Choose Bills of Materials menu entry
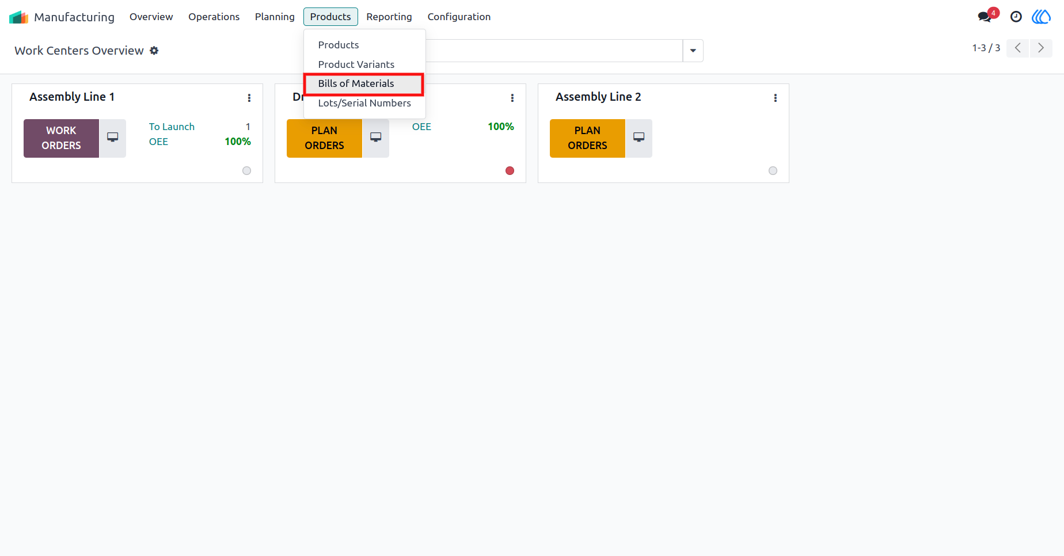Viewport: 1064px width, 556px height. coord(364,84)
